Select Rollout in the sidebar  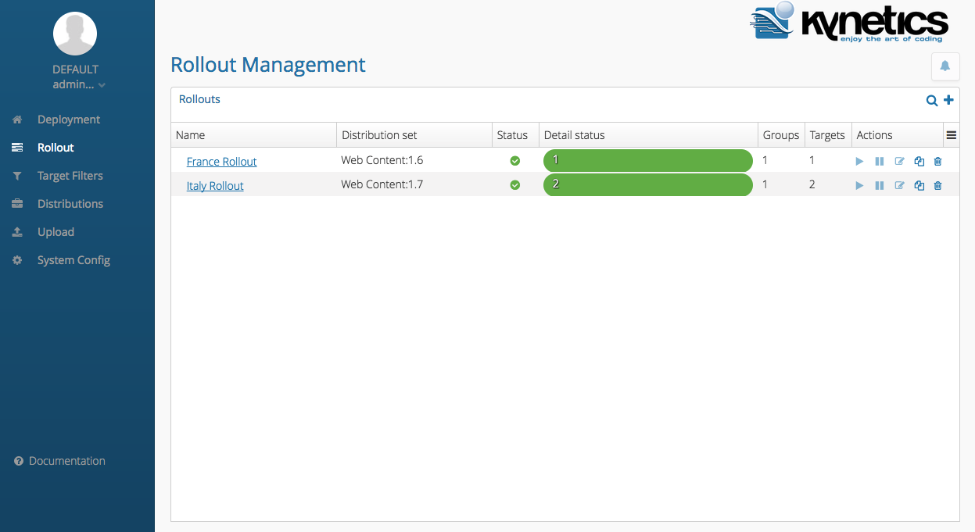(56, 148)
